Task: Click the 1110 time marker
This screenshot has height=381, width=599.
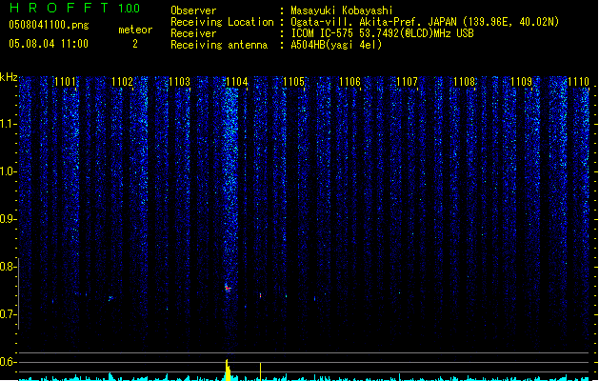Action: coord(578,82)
